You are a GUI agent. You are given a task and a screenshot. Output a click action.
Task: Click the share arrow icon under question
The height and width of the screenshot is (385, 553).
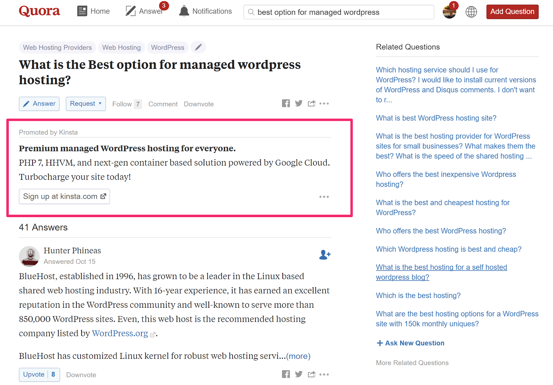point(312,103)
